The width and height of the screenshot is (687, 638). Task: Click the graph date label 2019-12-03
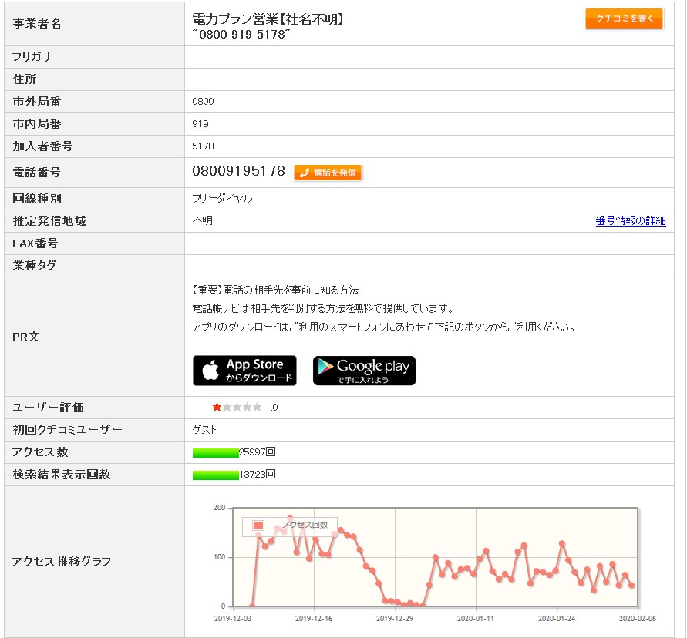(x=233, y=618)
